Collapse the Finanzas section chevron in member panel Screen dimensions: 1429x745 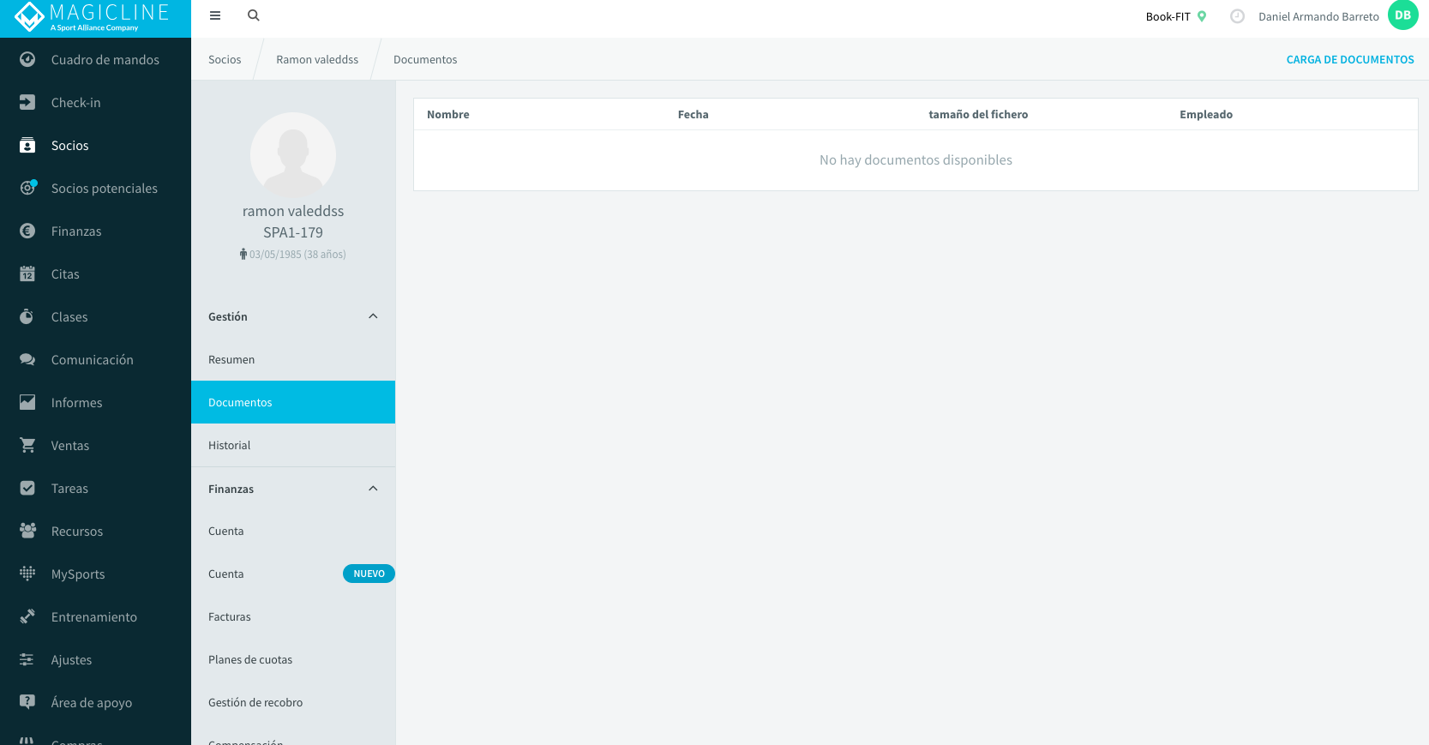pos(373,489)
